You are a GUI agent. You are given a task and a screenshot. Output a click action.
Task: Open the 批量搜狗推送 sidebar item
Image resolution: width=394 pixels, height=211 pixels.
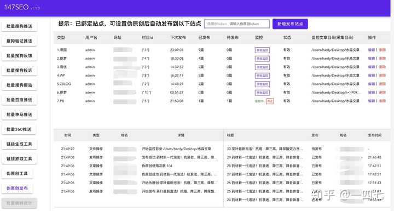19,26
